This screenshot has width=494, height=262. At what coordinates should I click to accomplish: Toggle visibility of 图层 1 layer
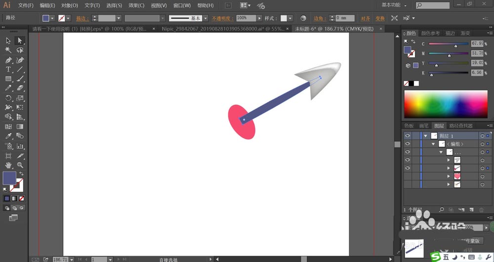[408, 135]
